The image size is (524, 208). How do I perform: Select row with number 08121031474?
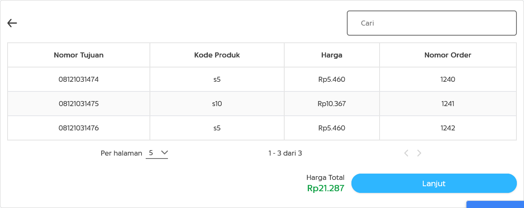(x=79, y=79)
